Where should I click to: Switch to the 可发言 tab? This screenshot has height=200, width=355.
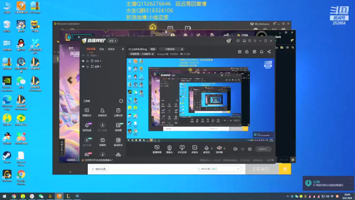tap(111, 49)
